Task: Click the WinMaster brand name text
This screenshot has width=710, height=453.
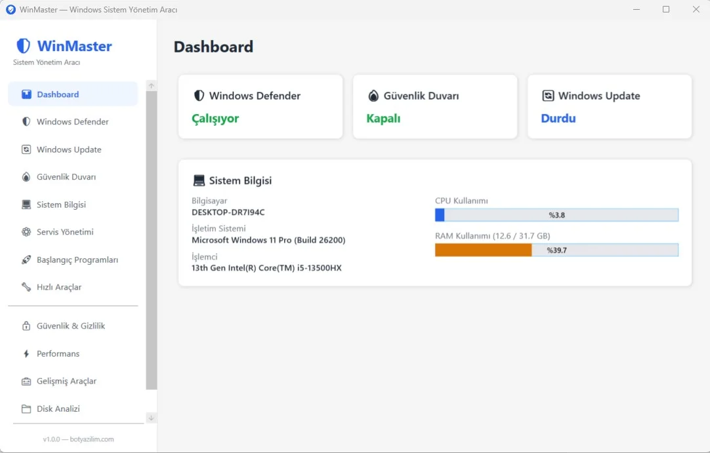Action: coord(74,46)
